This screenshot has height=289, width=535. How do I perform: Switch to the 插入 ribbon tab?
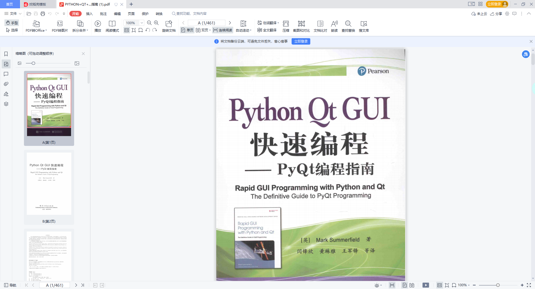89,14
